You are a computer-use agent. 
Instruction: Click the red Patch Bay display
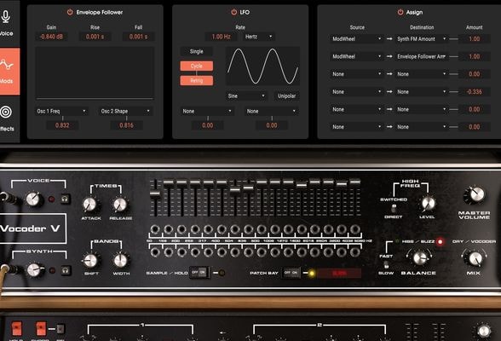pyautogui.click(x=339, y=273)
